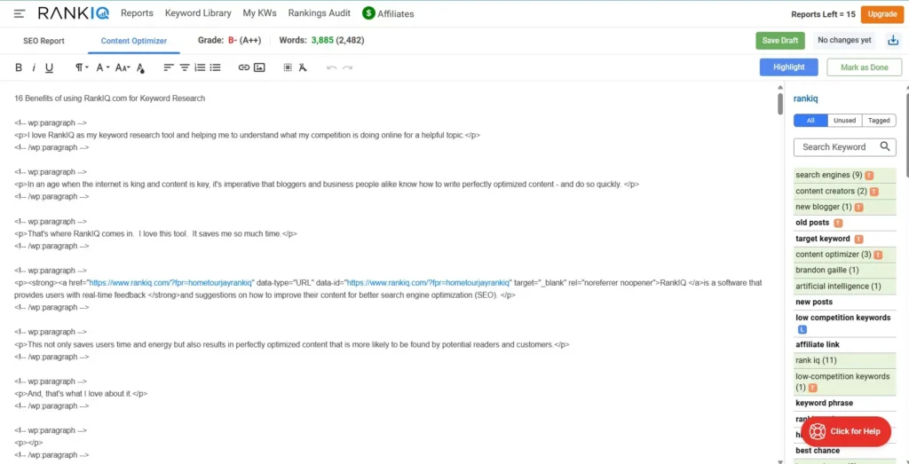
Task: Align text left
Action: 168,67
